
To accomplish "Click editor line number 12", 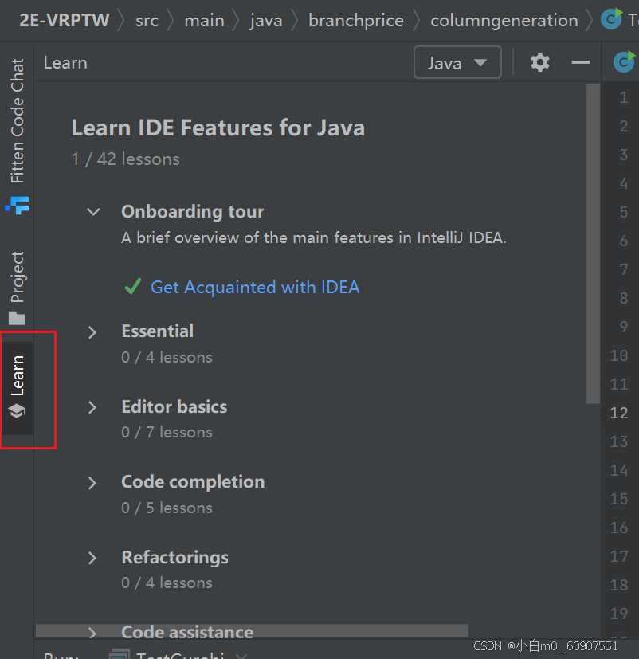I will (619, 413).
